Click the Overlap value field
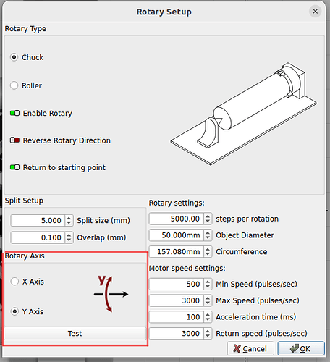 point(38,237)
